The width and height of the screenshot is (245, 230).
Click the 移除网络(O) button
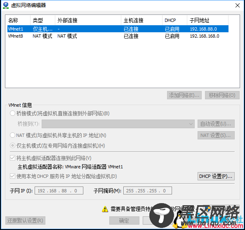pos(222,95)
